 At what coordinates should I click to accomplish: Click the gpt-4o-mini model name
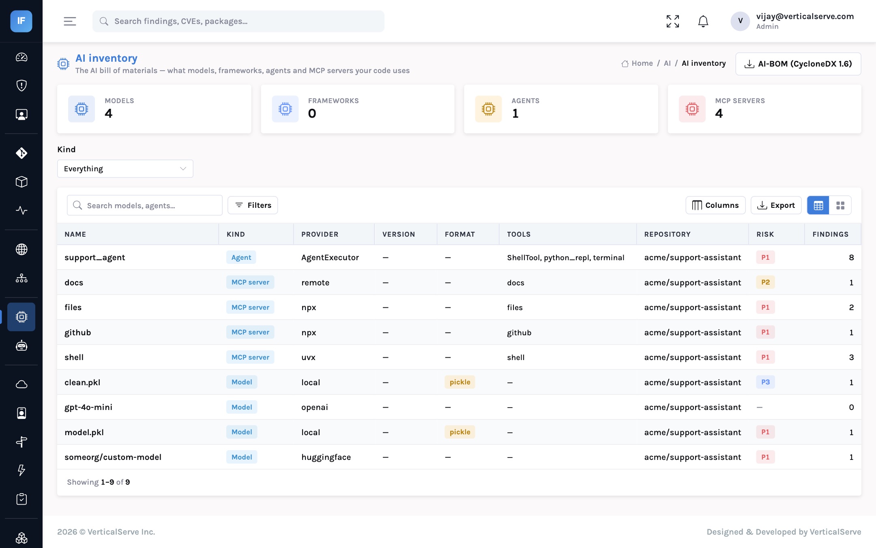click(88, 407)
